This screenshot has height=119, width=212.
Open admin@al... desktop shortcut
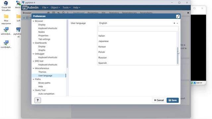tap(6, 31)
